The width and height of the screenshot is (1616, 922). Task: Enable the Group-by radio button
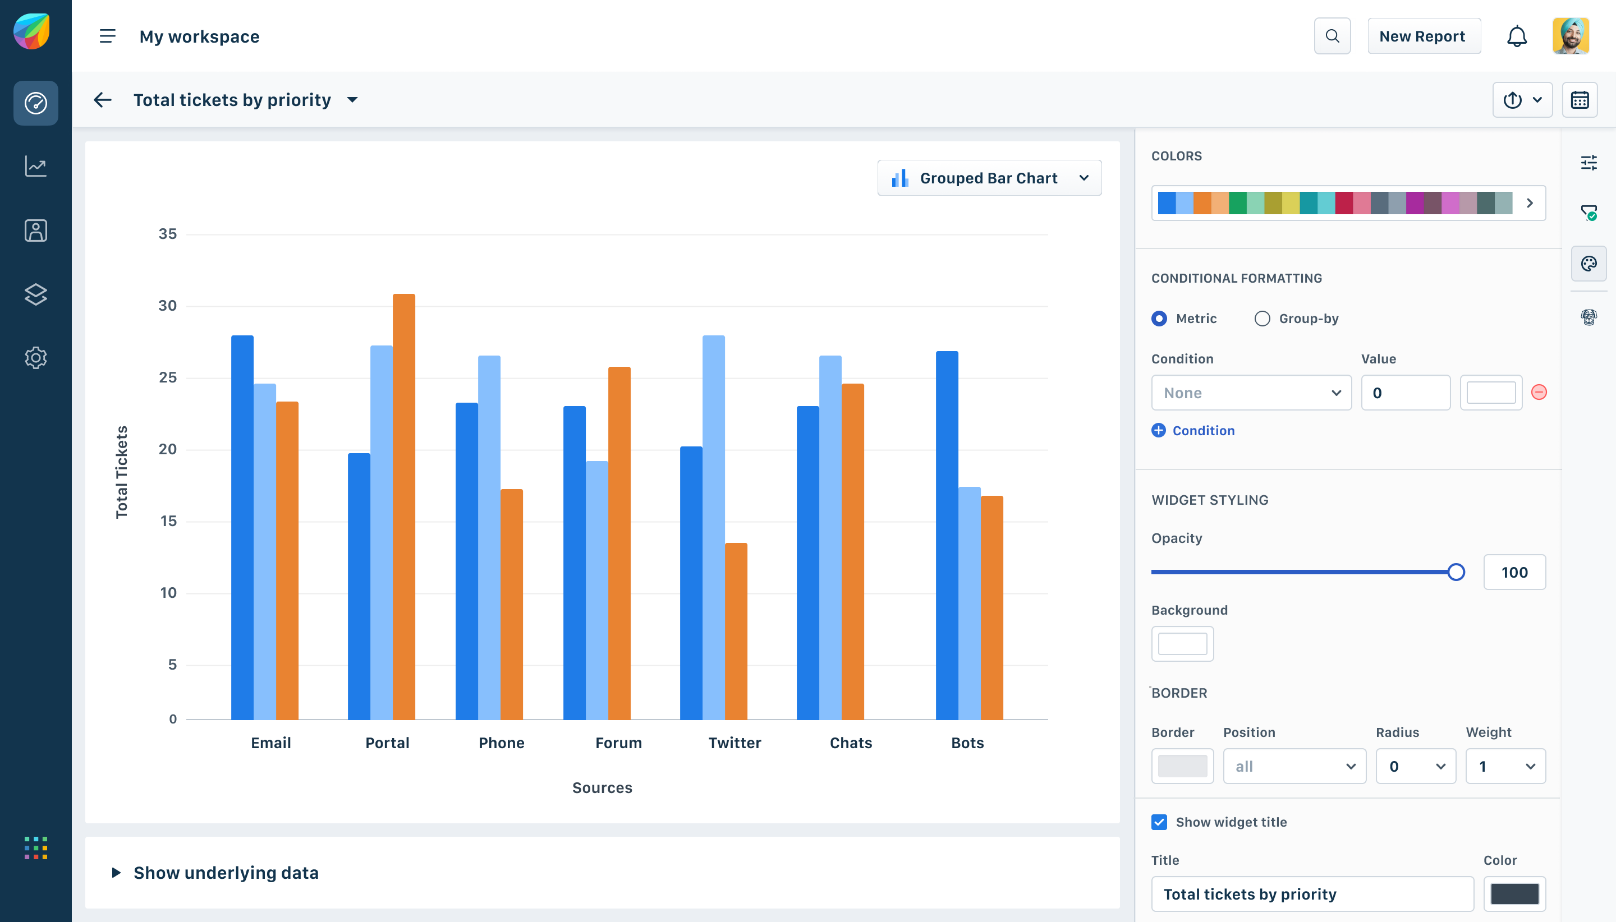tap(1262, 319)
